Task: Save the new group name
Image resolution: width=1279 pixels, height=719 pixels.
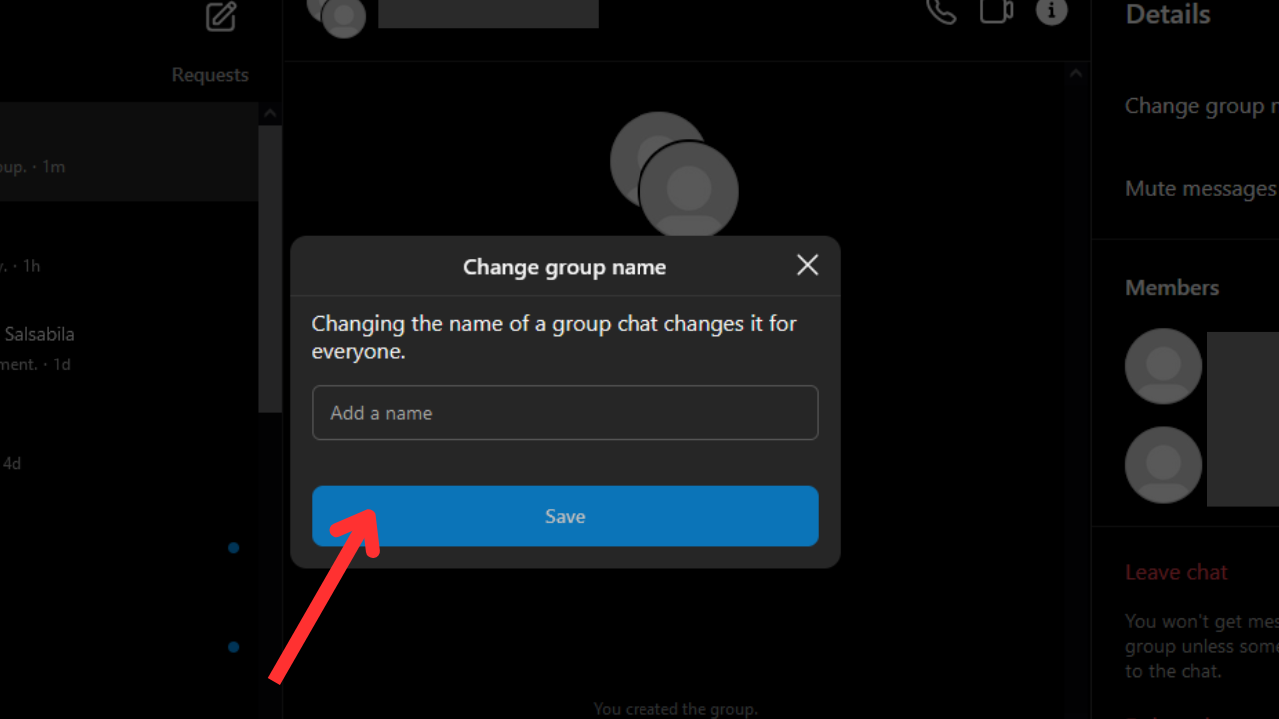Action: pyautogui.click(x=566, y=516)
